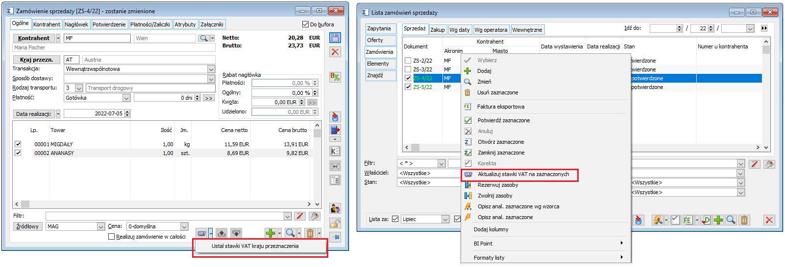Image resolution: width=785 pixels, height=267 pixels.
Task: Click the contractor search magnifier next to Wien
Action: click(204, 38)
